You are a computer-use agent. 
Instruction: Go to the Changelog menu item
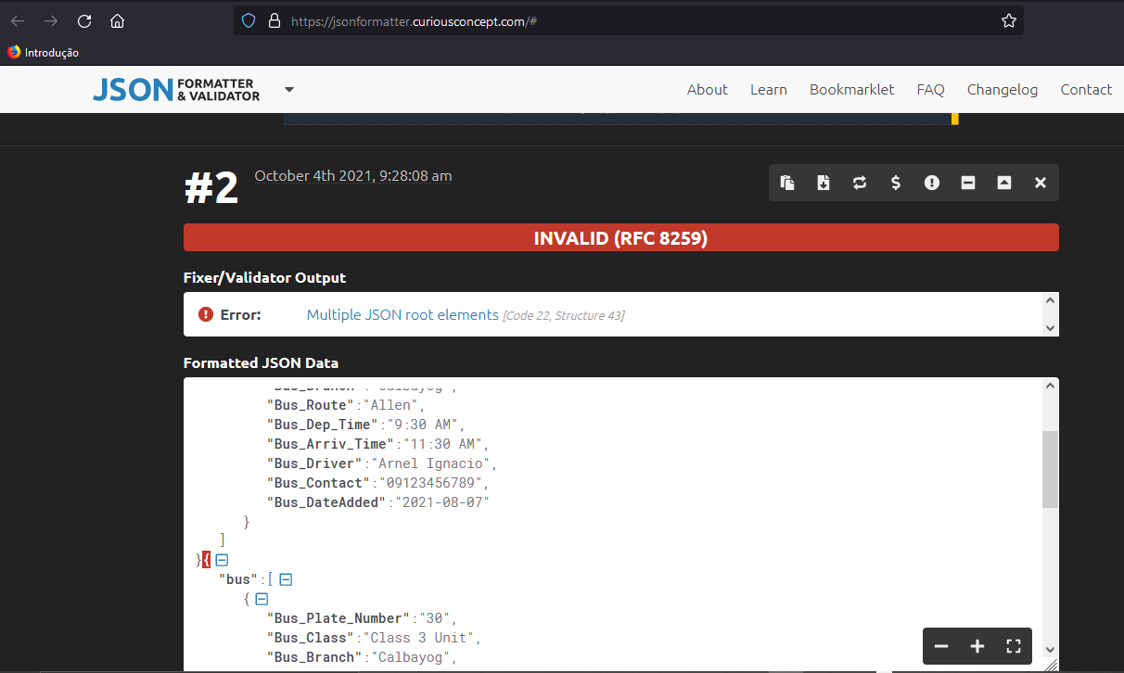tap(1002, 89)
